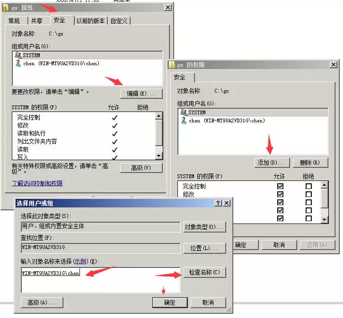Screen dimensions: 343x318
Task: Click 取消 in gx 的权限 window
Action: pyautogui.click(x=279, y=245)
